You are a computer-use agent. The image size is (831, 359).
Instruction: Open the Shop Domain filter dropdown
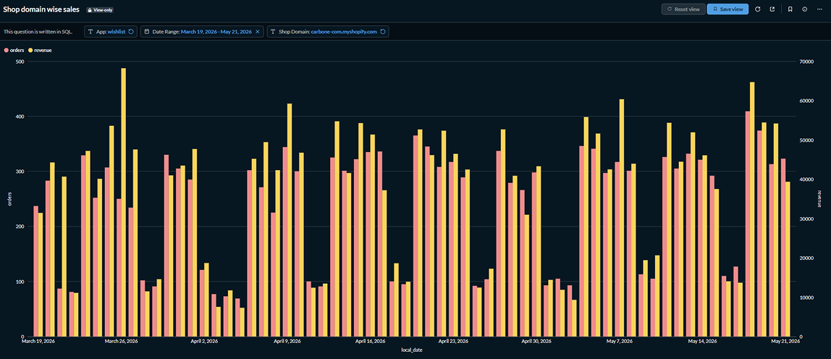click(x=328, y=32)
